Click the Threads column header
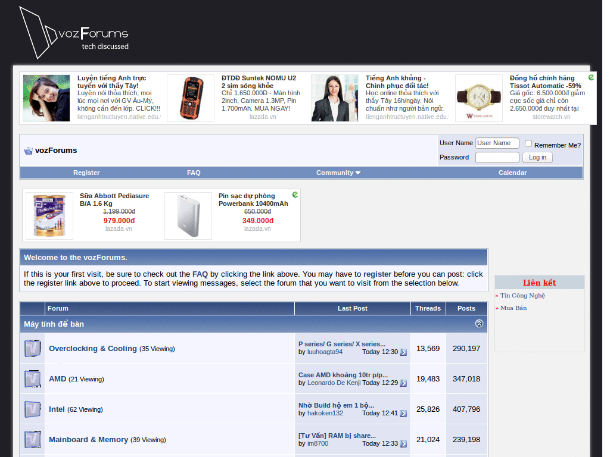610x457 pixels. (428, 308)
